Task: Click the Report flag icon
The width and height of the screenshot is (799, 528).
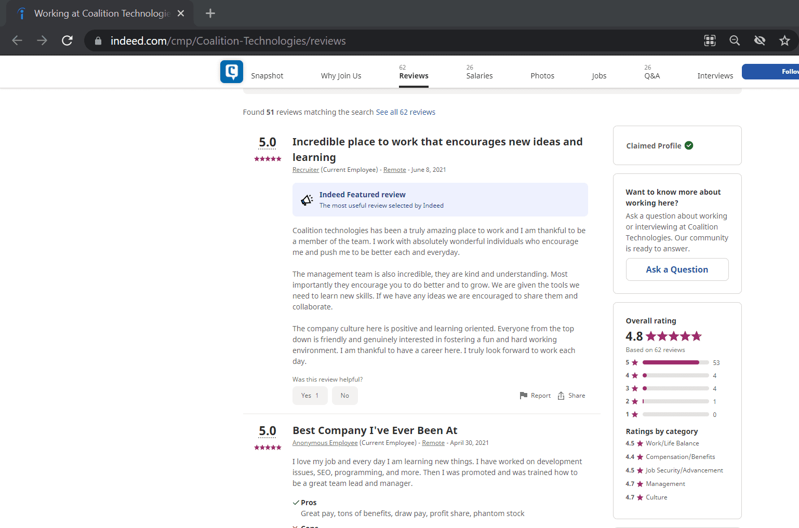Action: pos(524,396)
